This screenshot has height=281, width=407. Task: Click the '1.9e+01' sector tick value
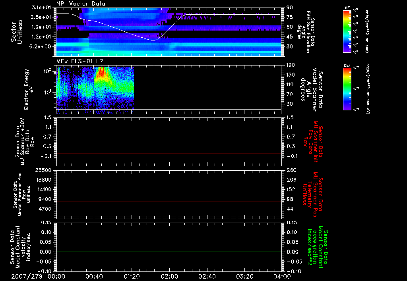[41, 27]
